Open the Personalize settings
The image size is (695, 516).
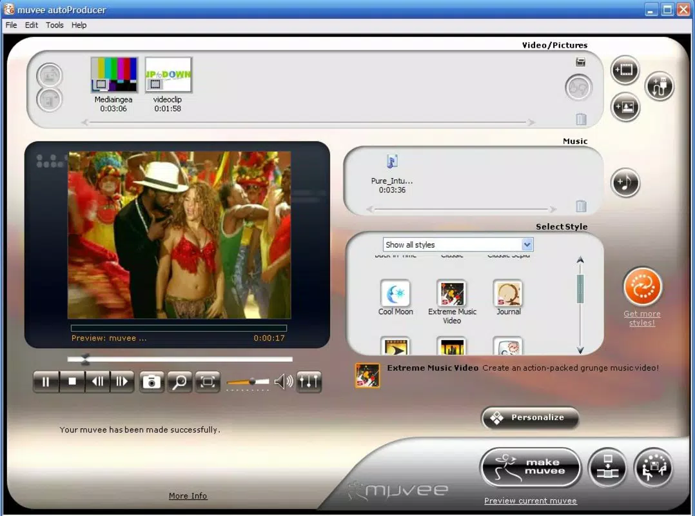click(530, 417)
